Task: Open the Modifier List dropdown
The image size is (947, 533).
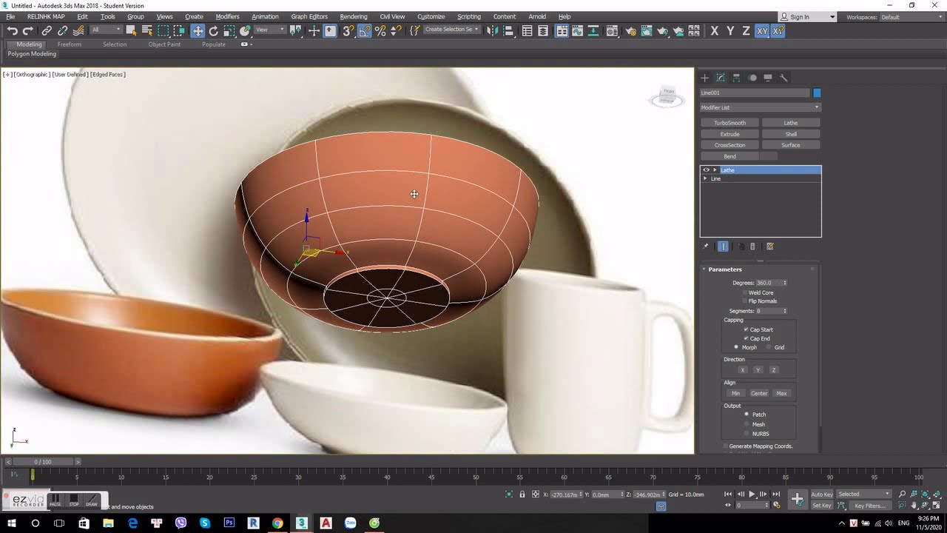Action: (761, 107)
